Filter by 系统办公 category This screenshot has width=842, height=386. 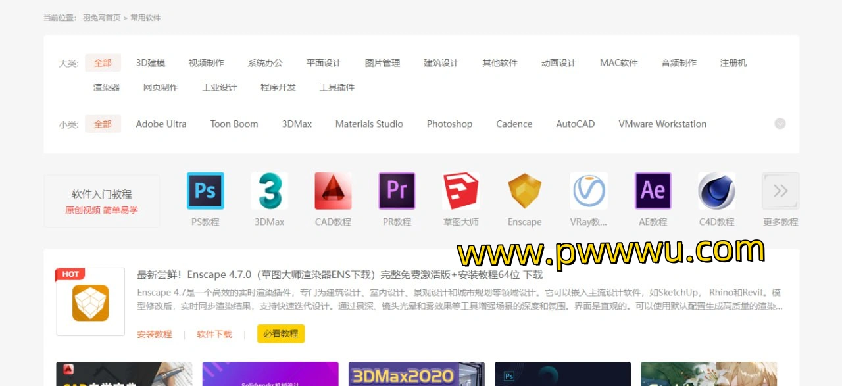[265, 63]
